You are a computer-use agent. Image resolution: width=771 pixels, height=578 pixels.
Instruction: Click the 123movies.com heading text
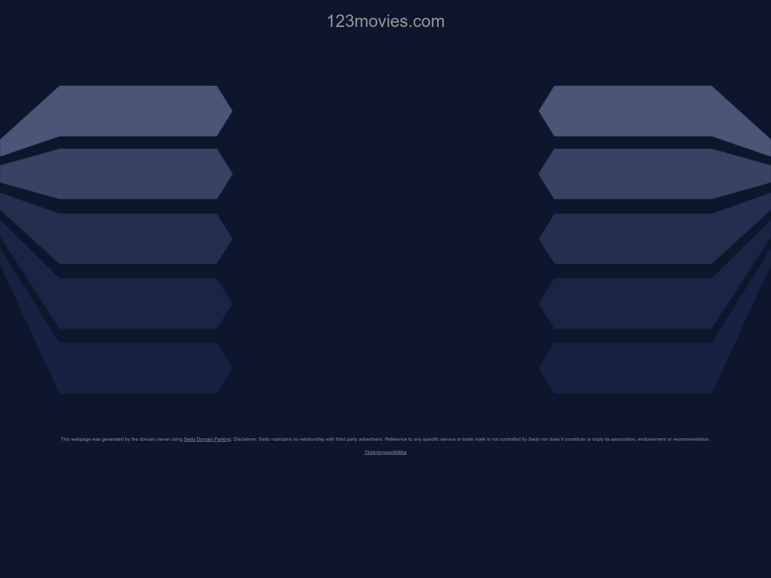(385, 21)
